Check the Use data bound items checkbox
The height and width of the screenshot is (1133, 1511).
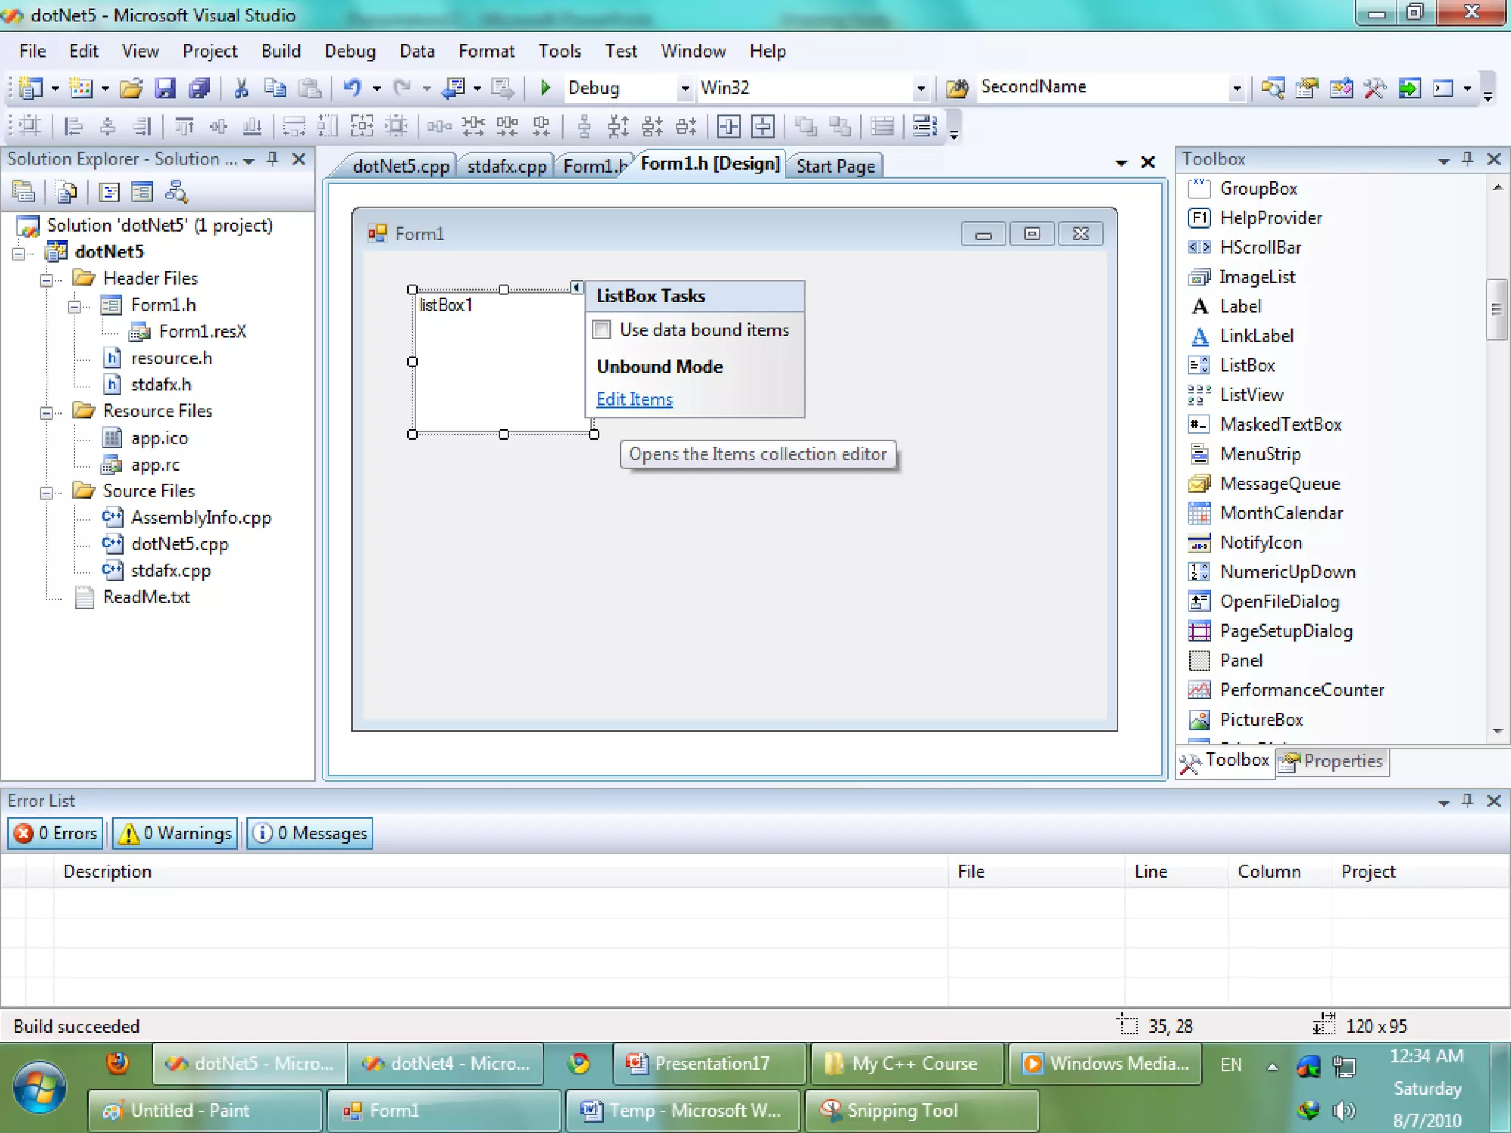coord(602,330)
